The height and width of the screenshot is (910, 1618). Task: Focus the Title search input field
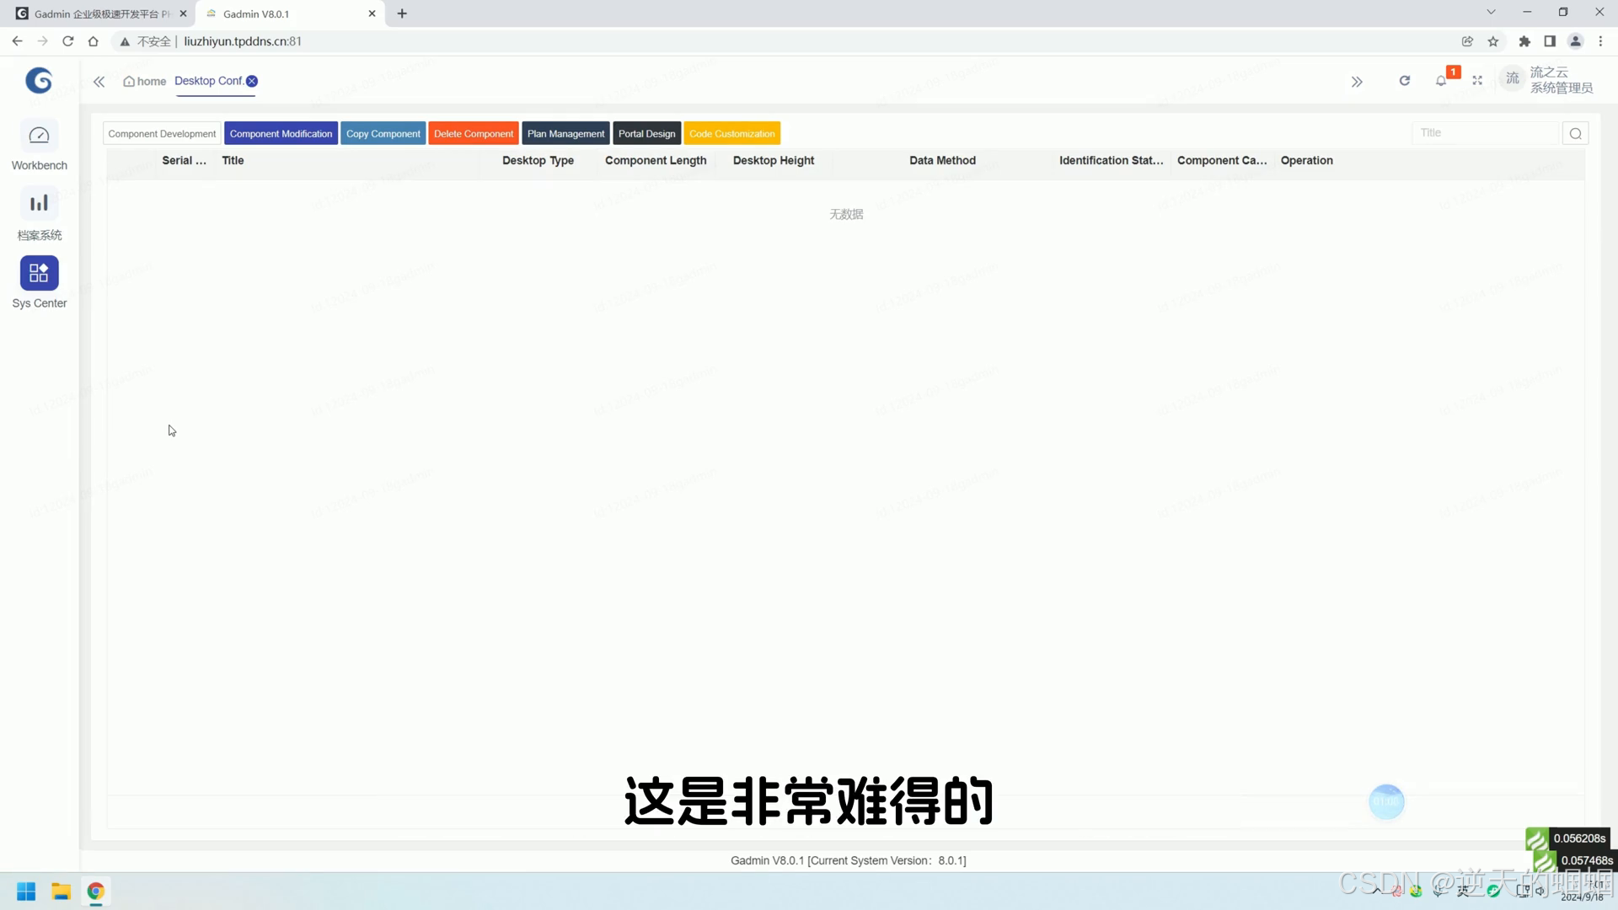pyautogui.click(x=1483, y=133)
